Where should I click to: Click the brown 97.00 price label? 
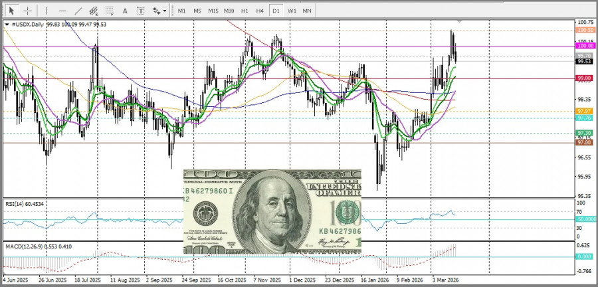coord(585,142)
